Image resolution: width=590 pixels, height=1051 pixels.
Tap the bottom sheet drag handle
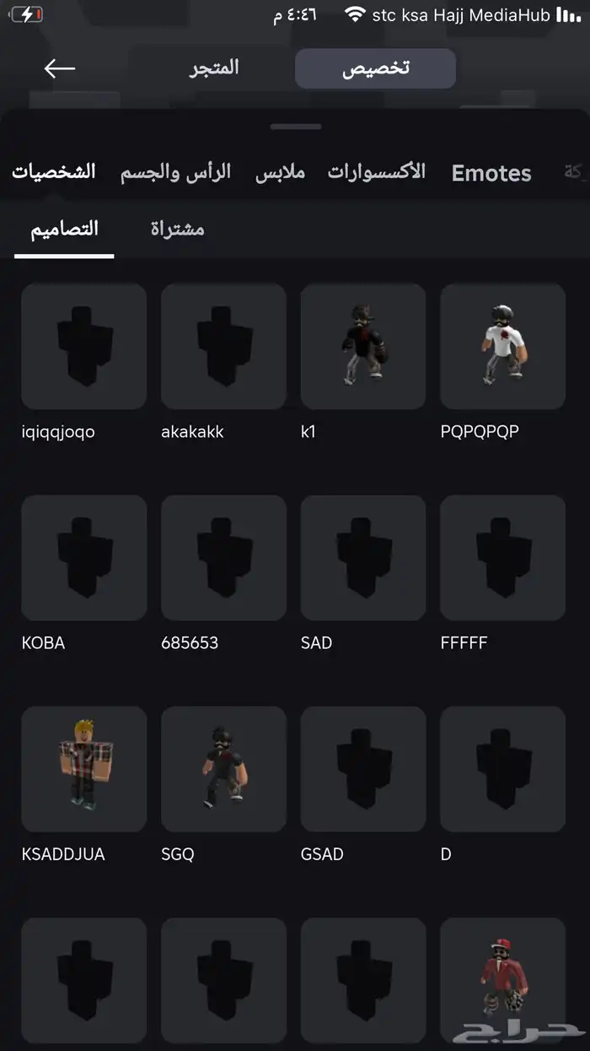[296, 127]
